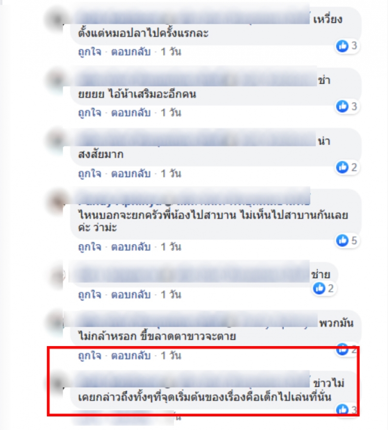Open timestamp 1 วัน of สาบาน comment

(171, 247)
